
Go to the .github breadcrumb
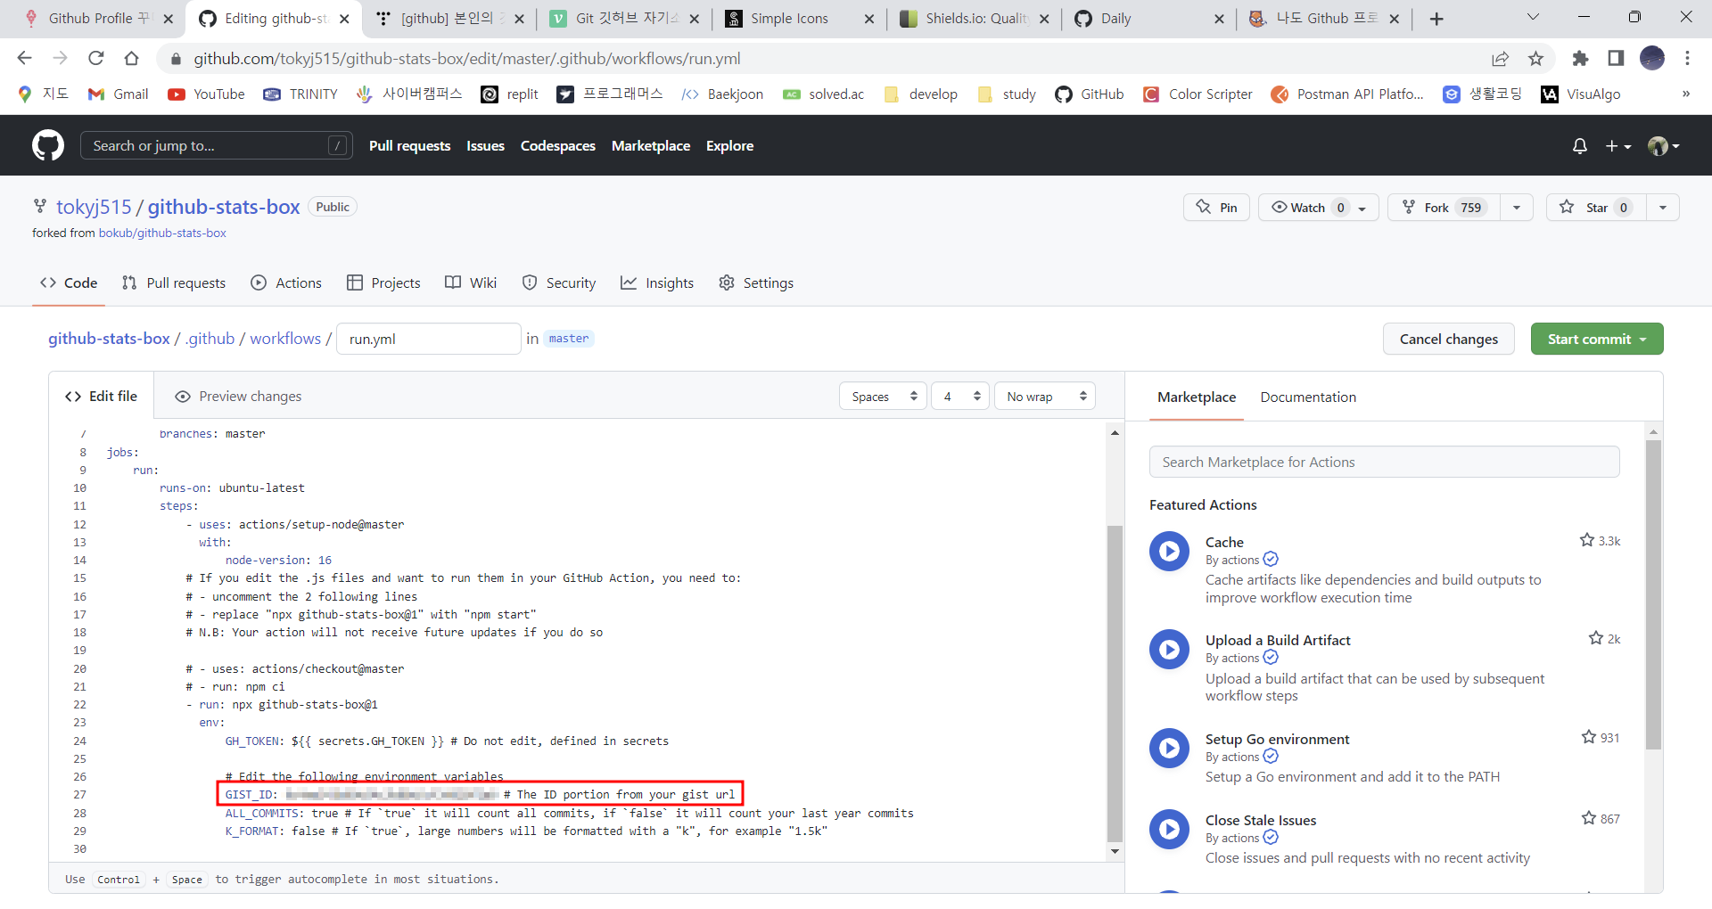(210, 339)
